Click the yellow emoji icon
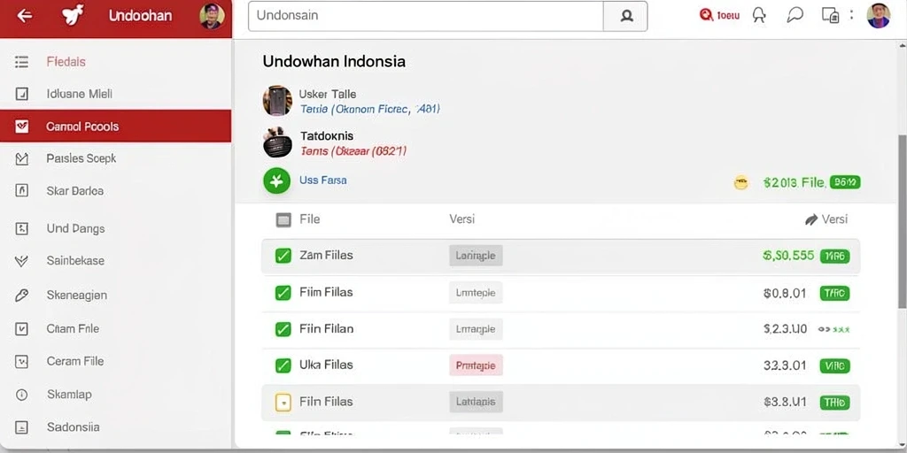907x453 pixels. tap(741, 183)
